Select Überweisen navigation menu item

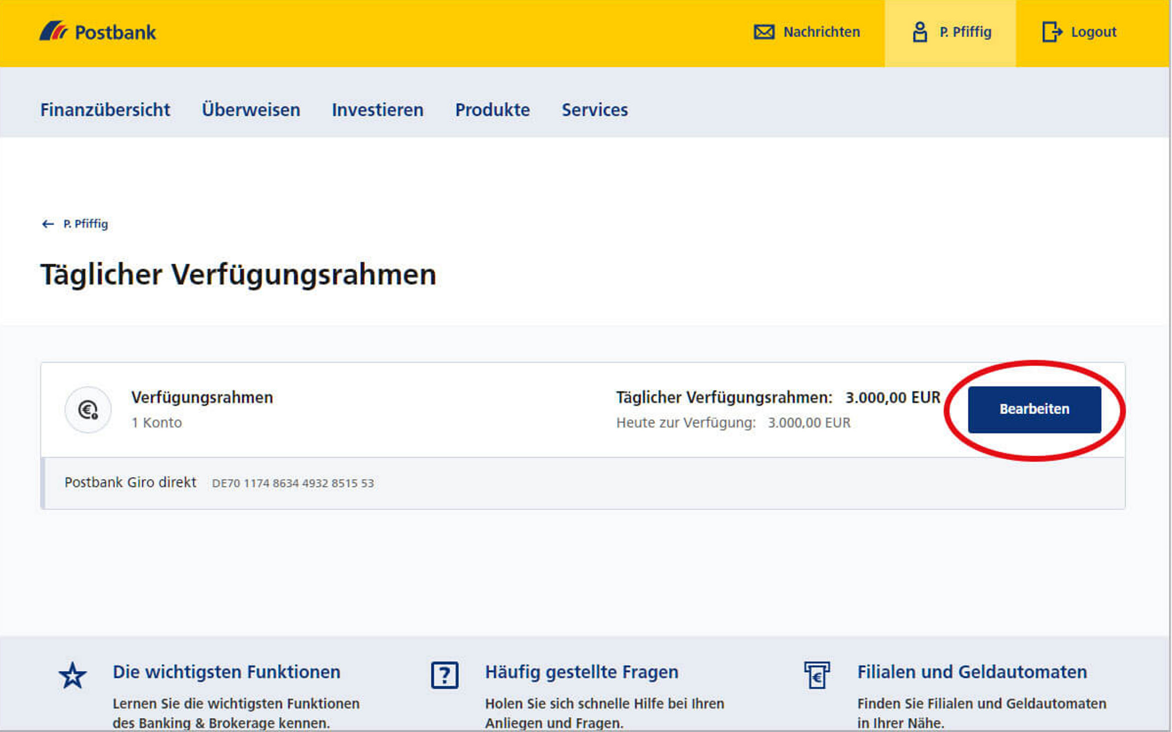(x=250, y=110)
